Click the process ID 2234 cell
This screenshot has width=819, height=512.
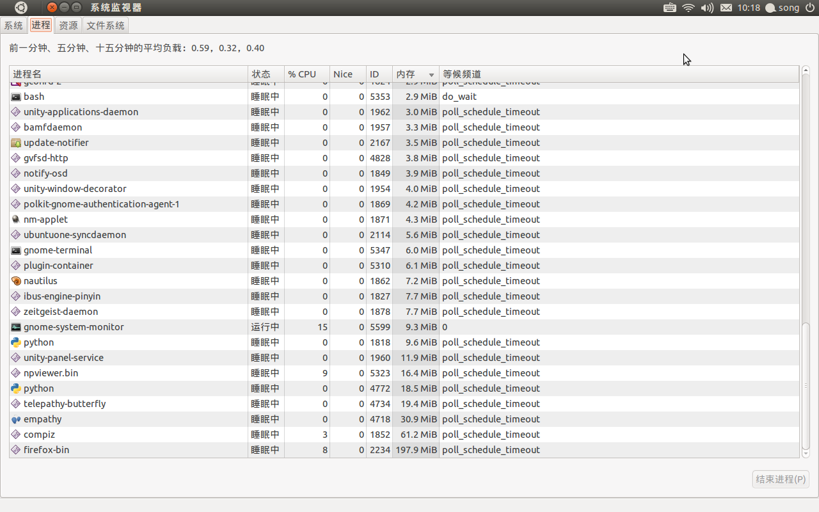click(380, 450)
